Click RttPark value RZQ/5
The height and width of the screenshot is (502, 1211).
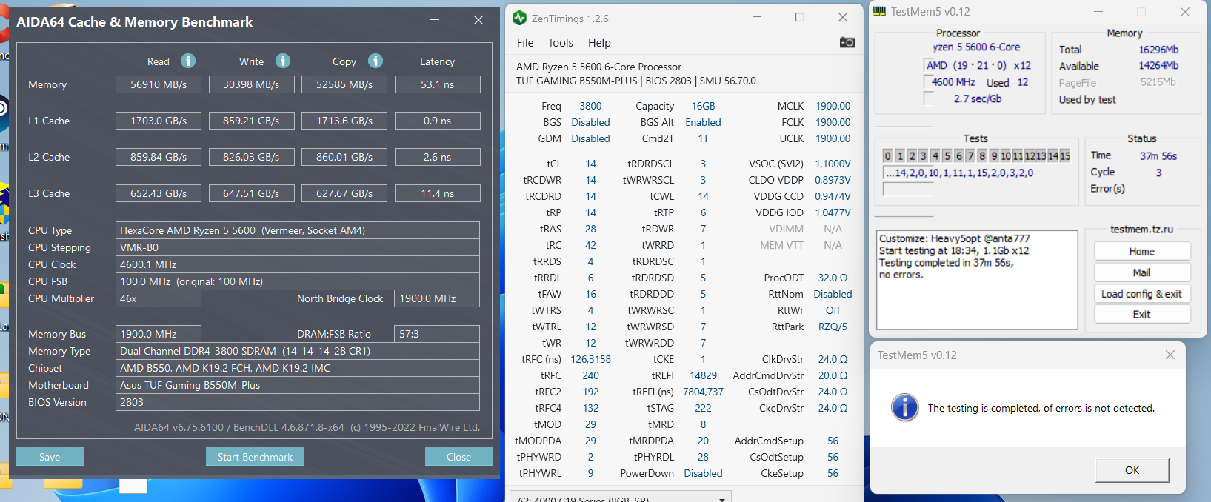point(833,327)
